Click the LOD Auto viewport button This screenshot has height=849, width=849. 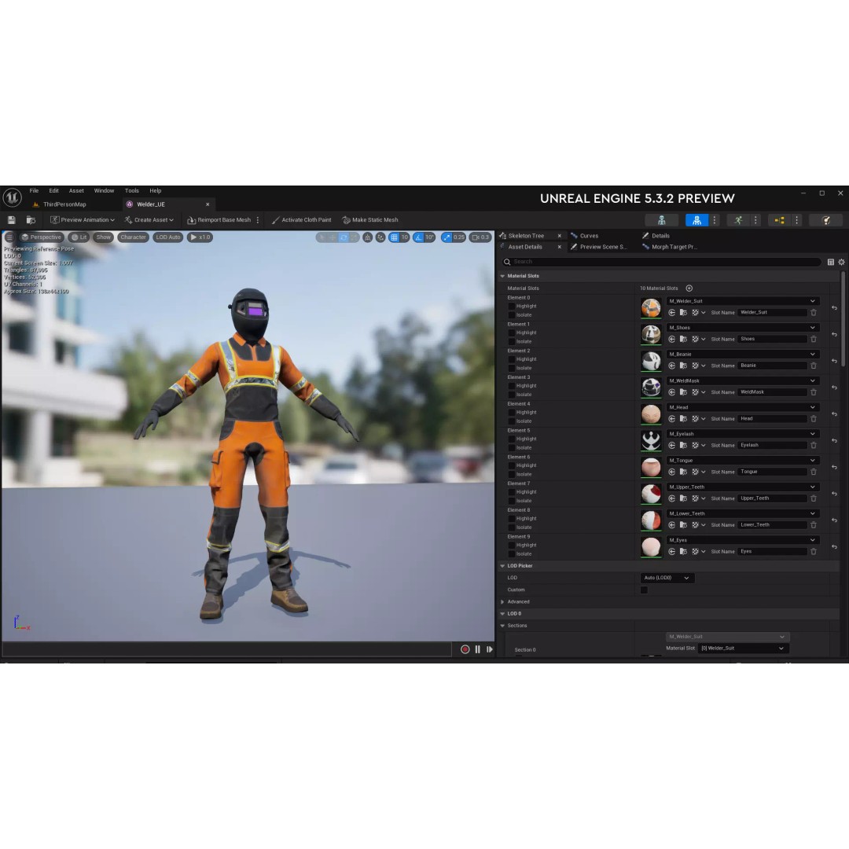pyautogui.click(x=168, y=237)
